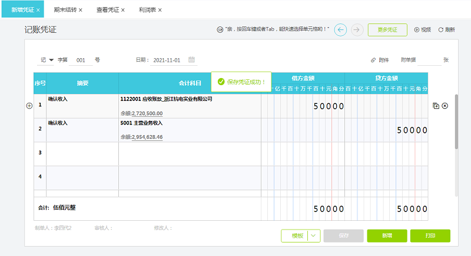Add a row using plus icon
Screen dimensions: 471x256
pyautogui.click(x=29, y=106)
